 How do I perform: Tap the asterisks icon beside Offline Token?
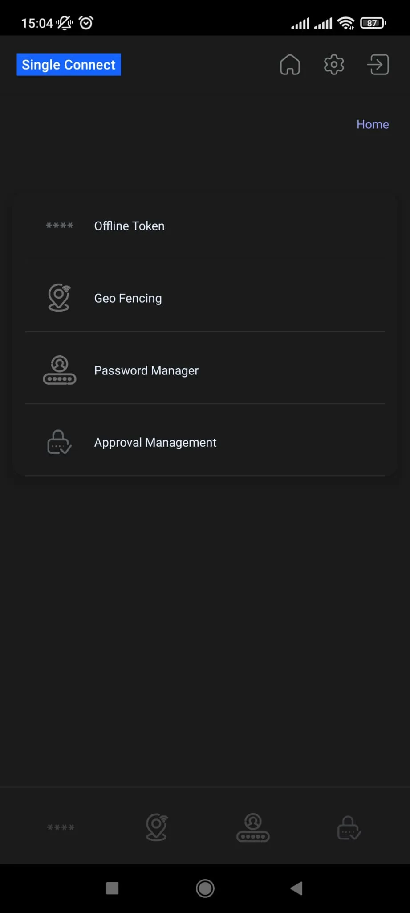(x=60, y=226)
